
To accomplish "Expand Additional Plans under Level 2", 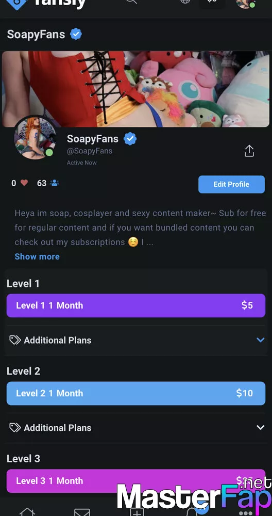I will tap(136, 428).
